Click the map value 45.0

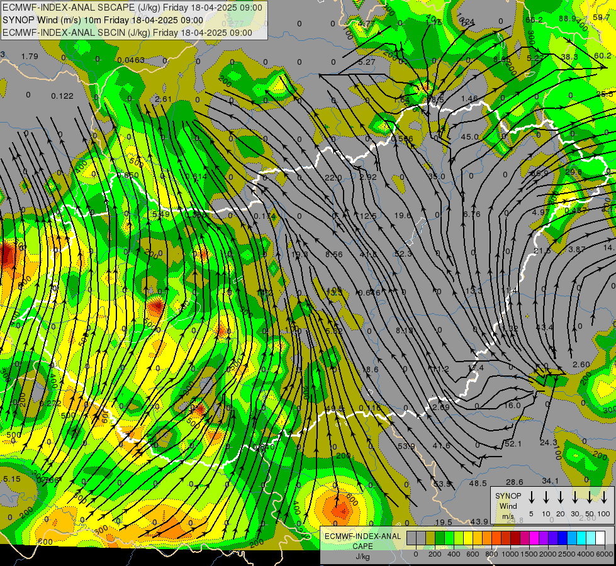pos(470,136)
